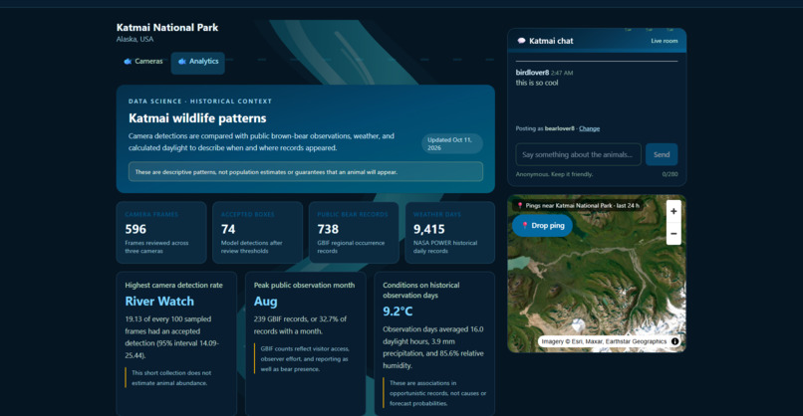Click the Imagery Esri Maxar attribution text
Screen dimensions: 803x416
click(604, 341)
